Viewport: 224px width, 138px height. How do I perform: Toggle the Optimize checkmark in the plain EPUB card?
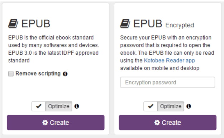click(39, 106)
